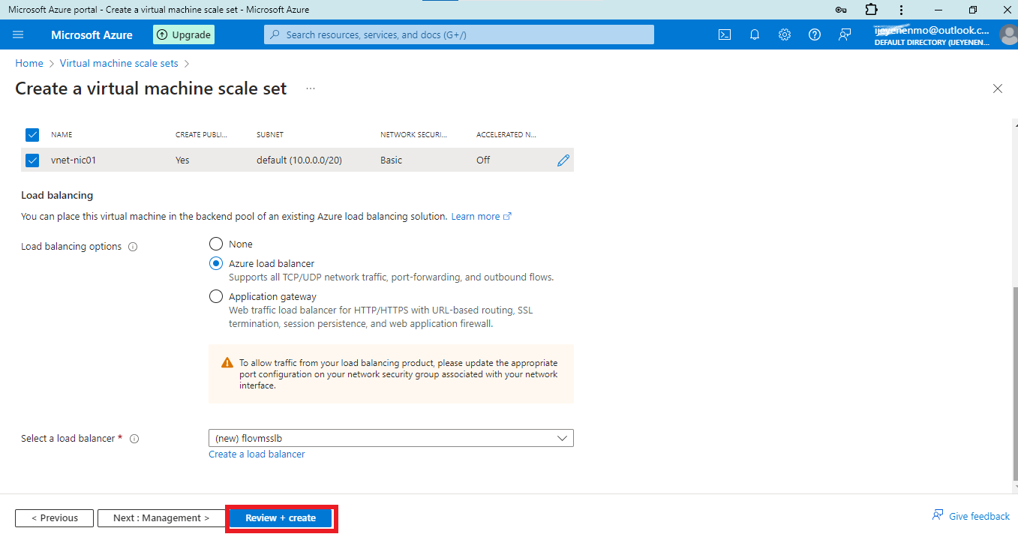Select the Yes create public IP cell

(x=182, y=160)
